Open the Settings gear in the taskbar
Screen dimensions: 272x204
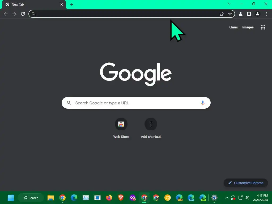pyautogui.click(x=214, y=198)
